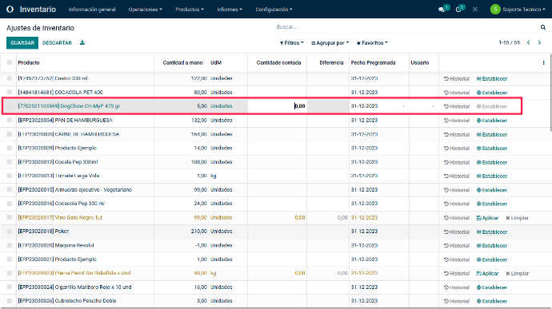The width and height of the screenshot is (552, 309).
Task: Sort by Cantidad a mano header
Action: [182, 62]
